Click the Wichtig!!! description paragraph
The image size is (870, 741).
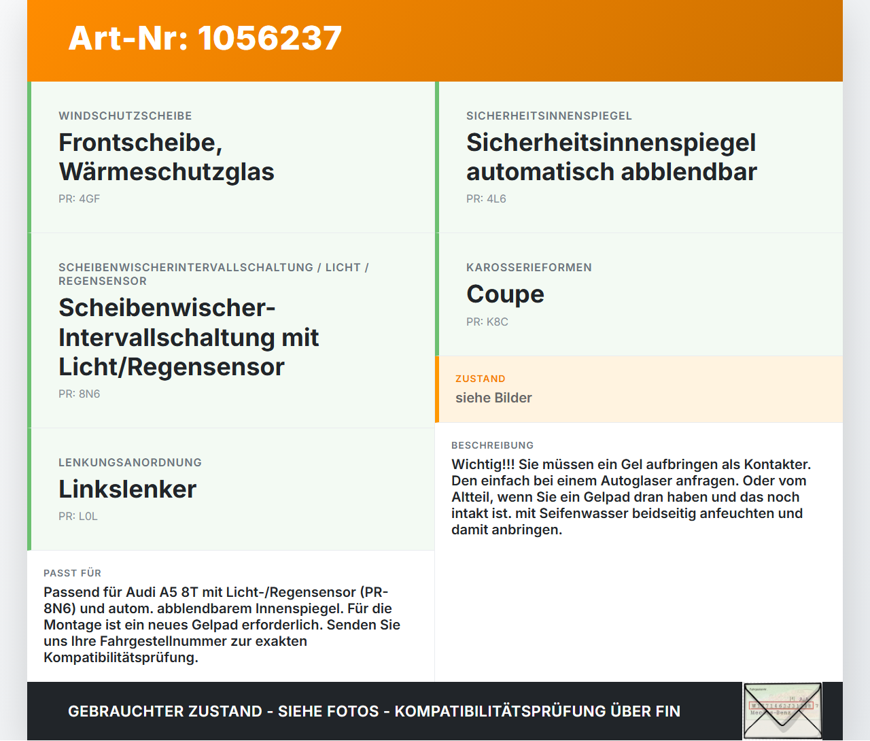[x=631, y=497]
